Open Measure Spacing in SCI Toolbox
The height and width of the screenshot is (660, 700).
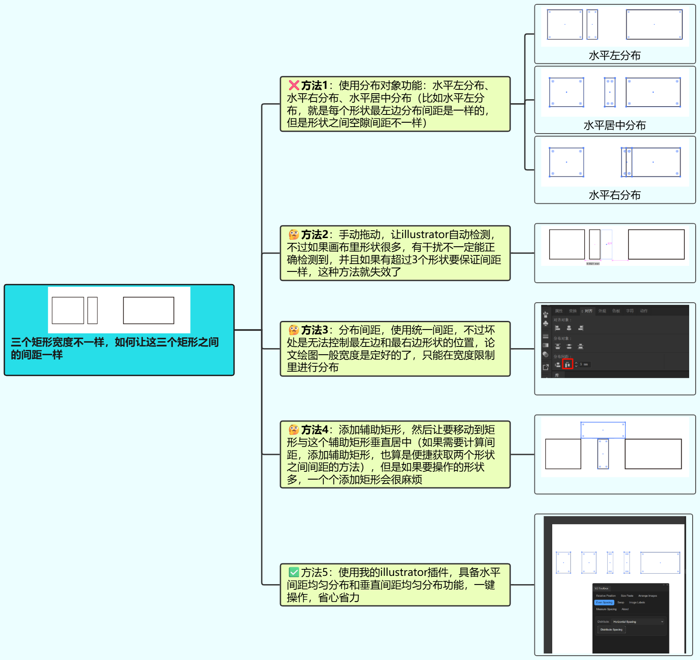coord(606,609)
